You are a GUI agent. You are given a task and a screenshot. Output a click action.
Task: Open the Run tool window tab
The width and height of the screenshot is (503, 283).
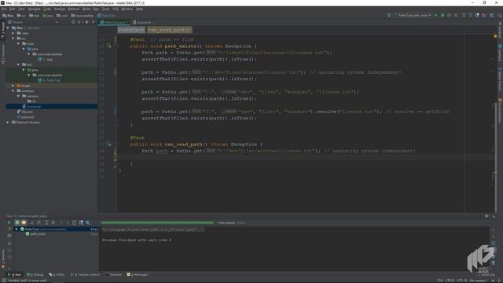pos(14,274)
